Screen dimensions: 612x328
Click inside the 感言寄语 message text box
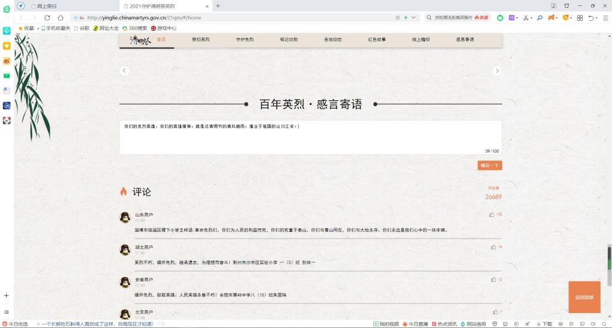[x=310, y=138]
